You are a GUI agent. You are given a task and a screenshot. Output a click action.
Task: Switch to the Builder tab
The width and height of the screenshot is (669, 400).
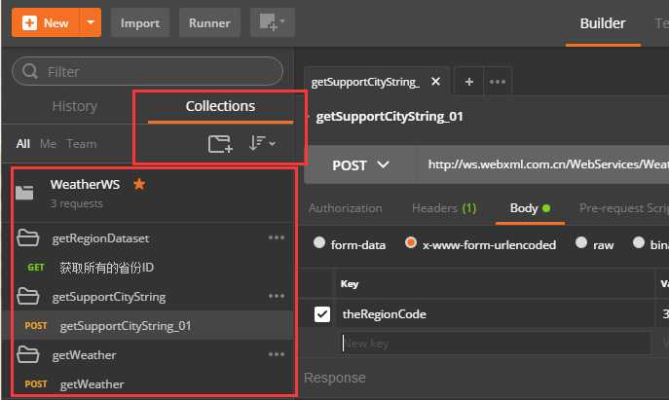[603, 23]
